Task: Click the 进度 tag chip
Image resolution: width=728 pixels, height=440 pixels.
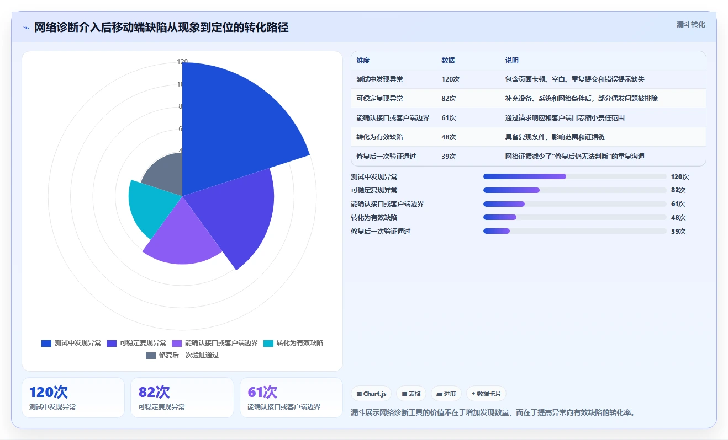Action: coord(446,394)
